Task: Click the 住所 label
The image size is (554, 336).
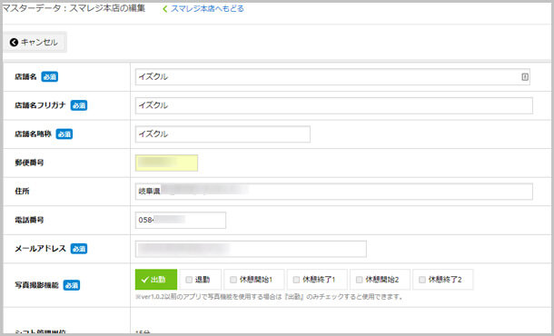Action: [22, 192]
